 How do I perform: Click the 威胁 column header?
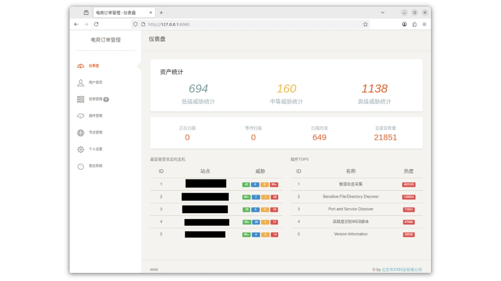pos(260,171)
